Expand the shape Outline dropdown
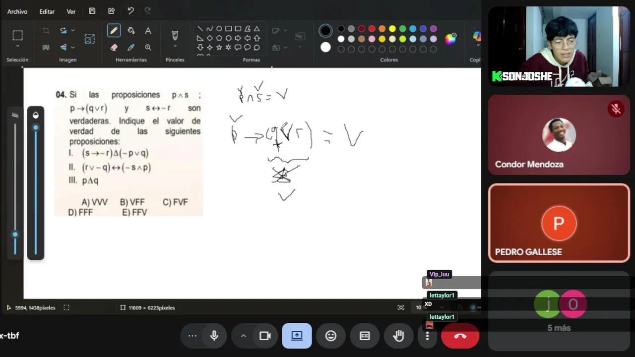Screen dimensions: 635x357 click(286, 31)
